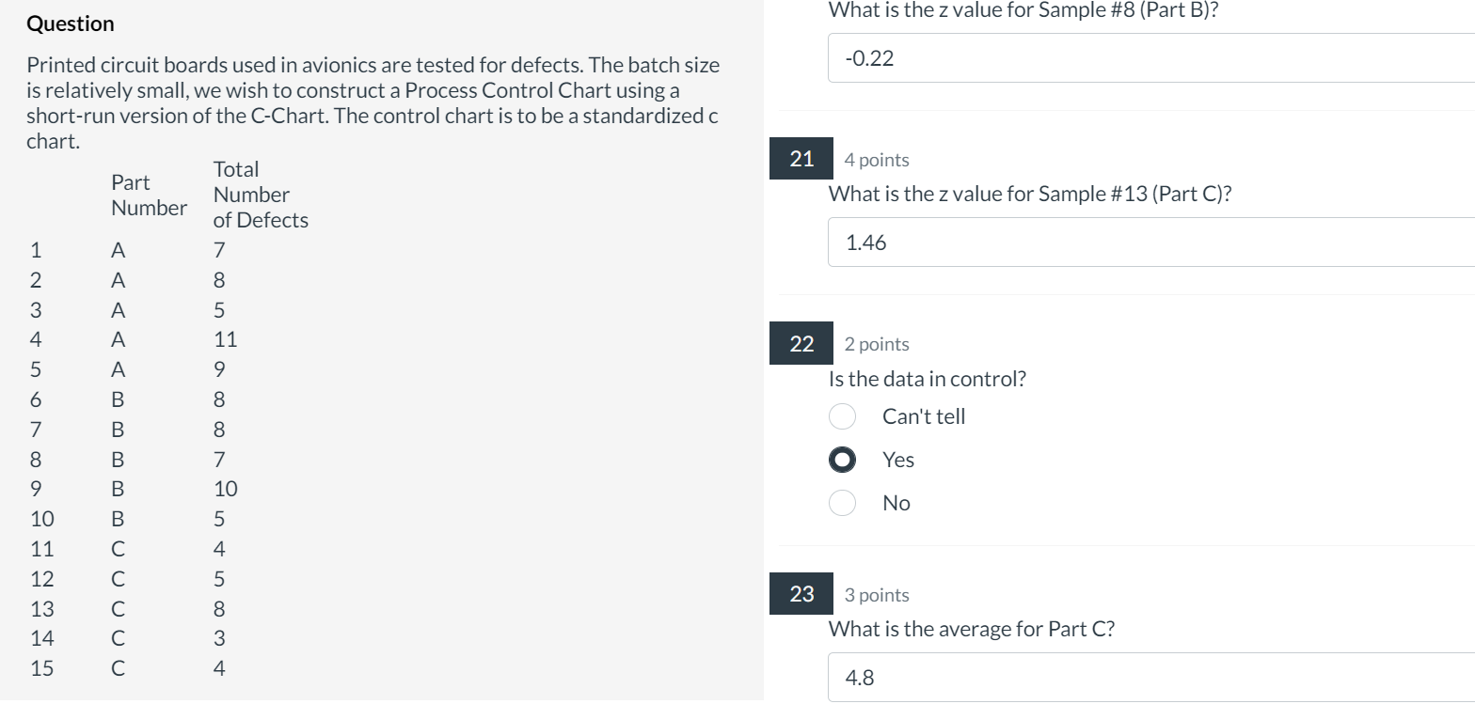Click the "Total Number of Defects" column header
The image size is (1475, 704).
pos(262,194)
